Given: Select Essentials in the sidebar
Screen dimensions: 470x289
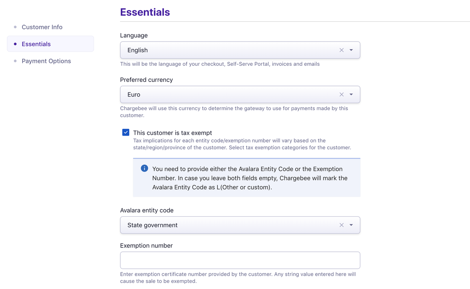Looking at the screenshot, I should pos(36,44).
